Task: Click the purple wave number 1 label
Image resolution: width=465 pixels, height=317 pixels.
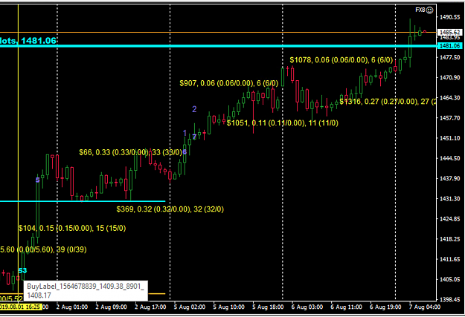Action: coord(185,133)
